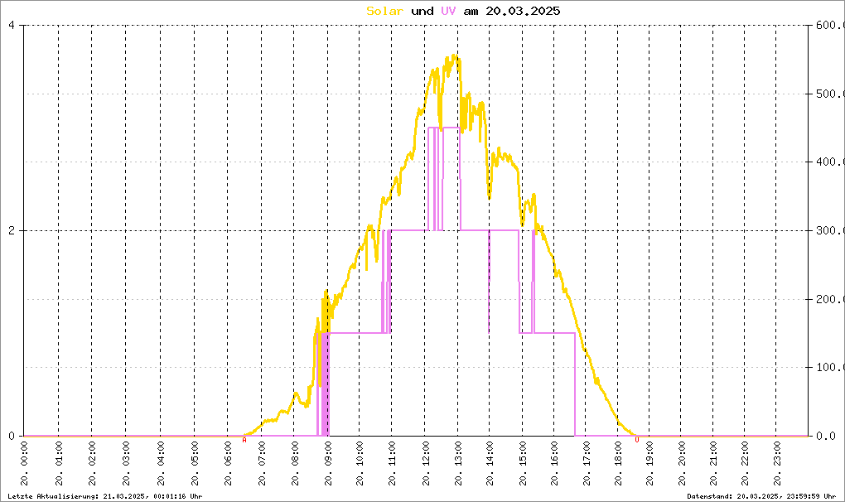Click the Letzte Aktualisierung timestamp text
The width and height of the screenshot is (845, 502).
point(105,496)
